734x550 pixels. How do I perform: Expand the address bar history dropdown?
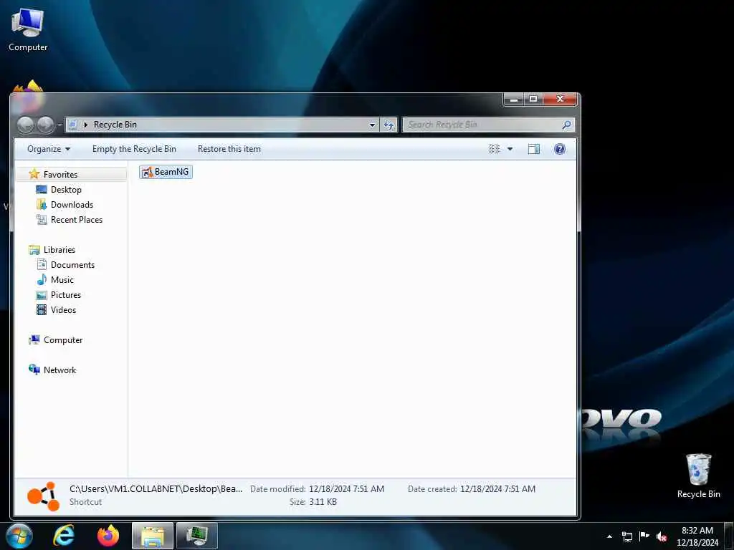click(372, 125)
